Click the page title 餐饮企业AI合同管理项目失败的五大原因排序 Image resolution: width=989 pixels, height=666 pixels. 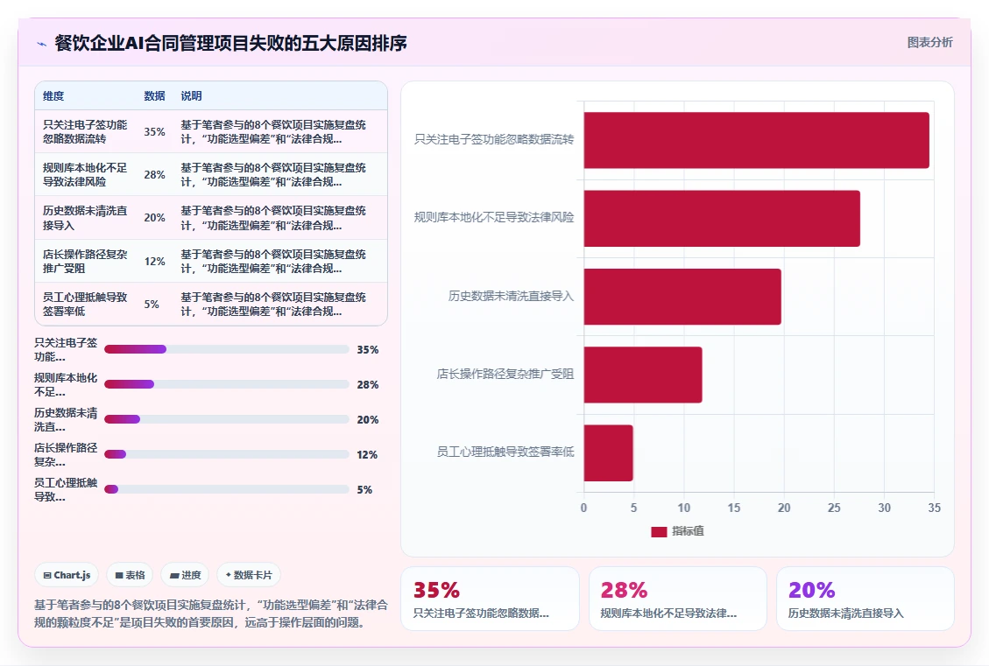[x=231, y=43]
